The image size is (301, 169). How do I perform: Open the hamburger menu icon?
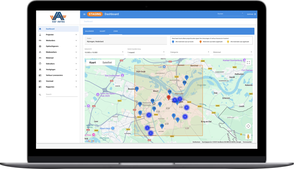84,14
